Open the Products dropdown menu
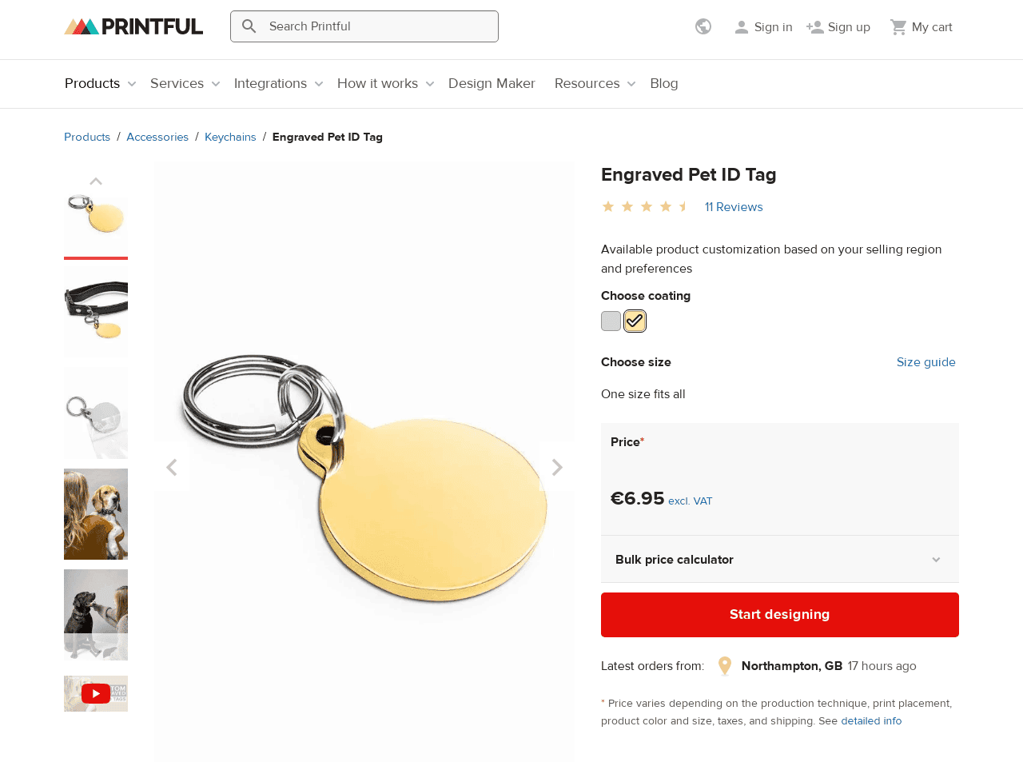The height and width of the screenshot is (762, 1023). [91, 83]
